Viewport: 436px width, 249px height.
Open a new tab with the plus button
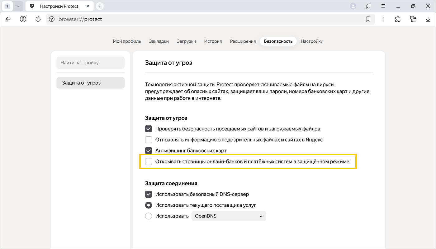tap(100, 6)
